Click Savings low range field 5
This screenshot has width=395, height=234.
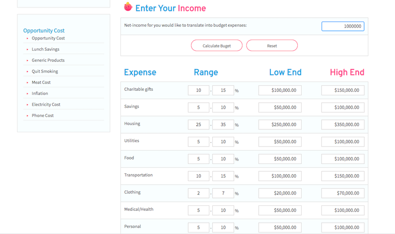coord(198,107)
